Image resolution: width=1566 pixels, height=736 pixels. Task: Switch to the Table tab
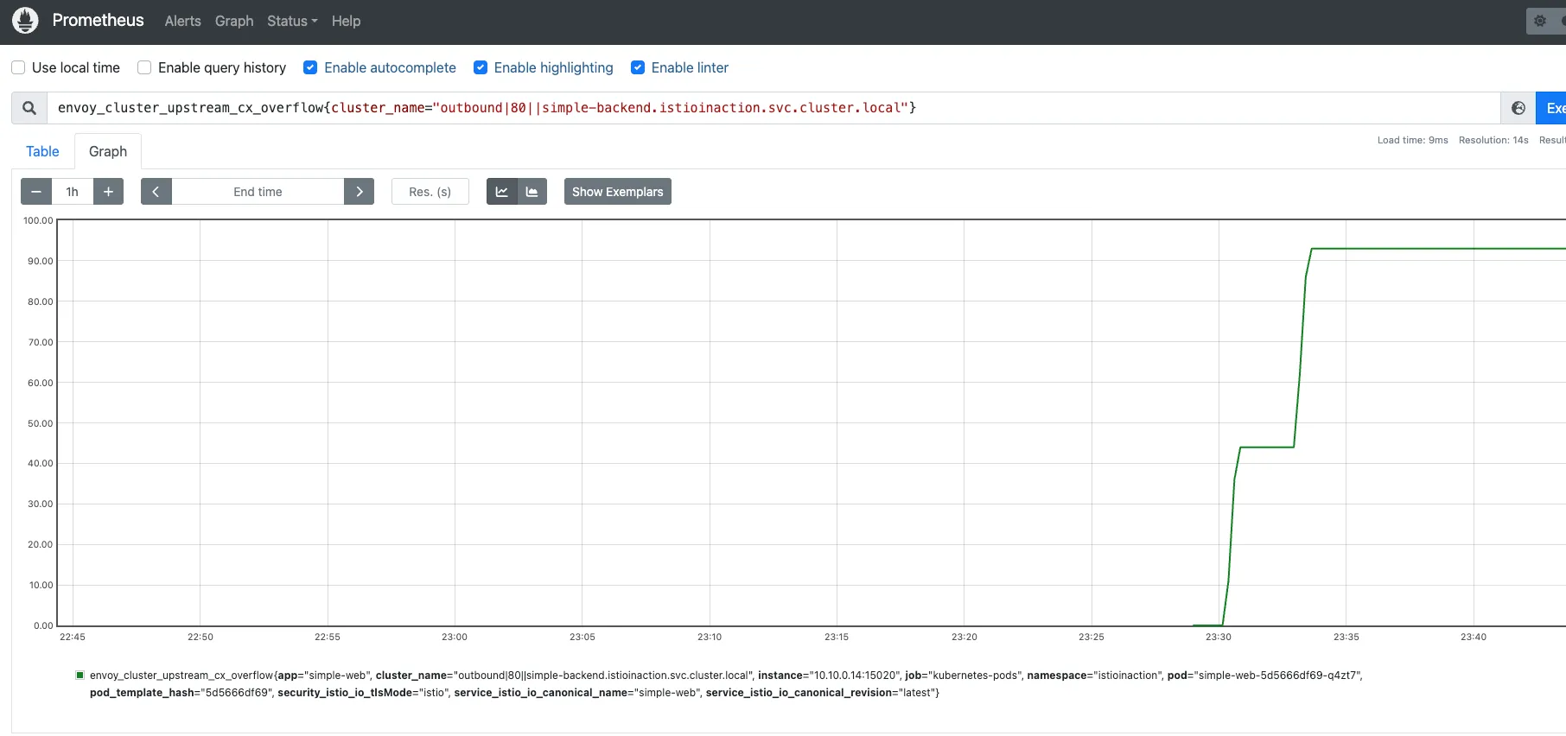pos(42,151)
